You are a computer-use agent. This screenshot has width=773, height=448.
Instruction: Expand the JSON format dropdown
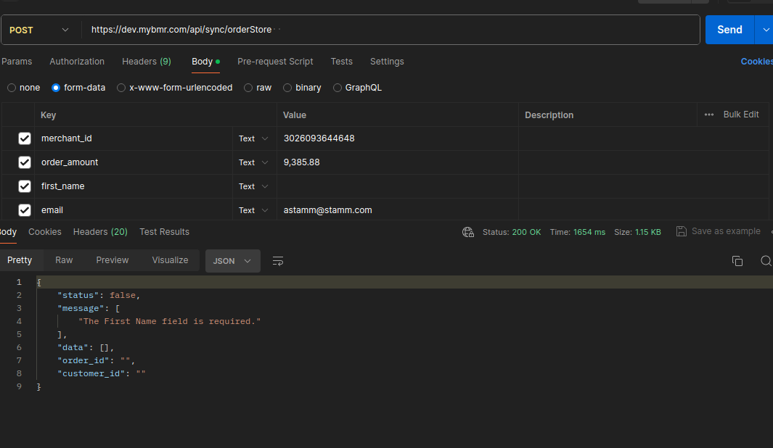pos(232,261)
